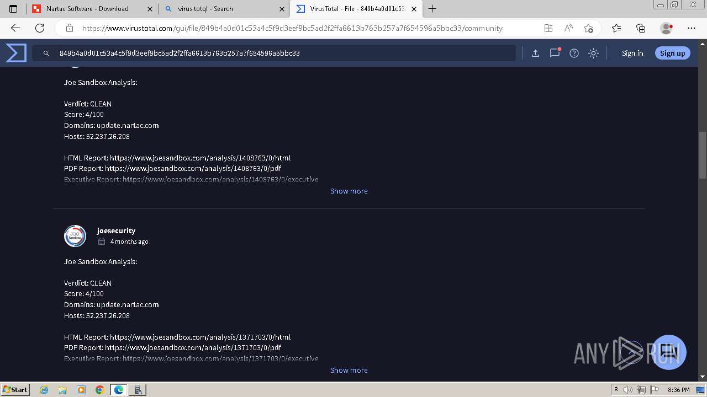The height and width of the screenshot is (397, 707).
Task: Select the first comment's update.nartac.com domain text
Action: [x=128, y=125]
